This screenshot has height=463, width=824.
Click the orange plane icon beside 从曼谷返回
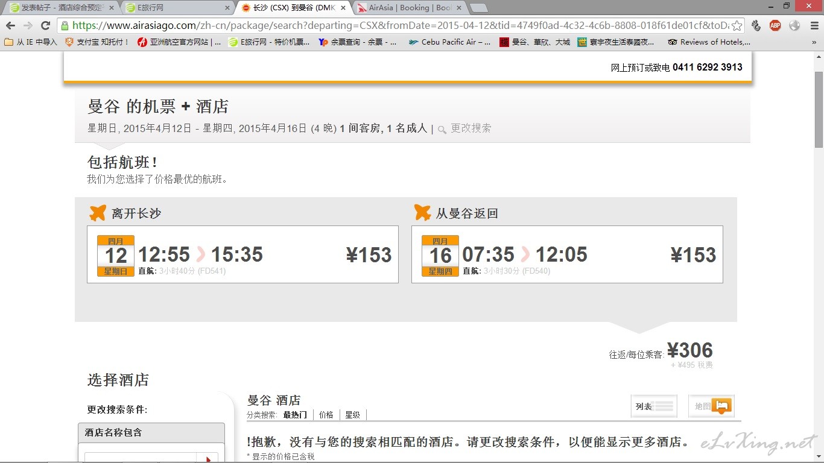coord(422,213)
